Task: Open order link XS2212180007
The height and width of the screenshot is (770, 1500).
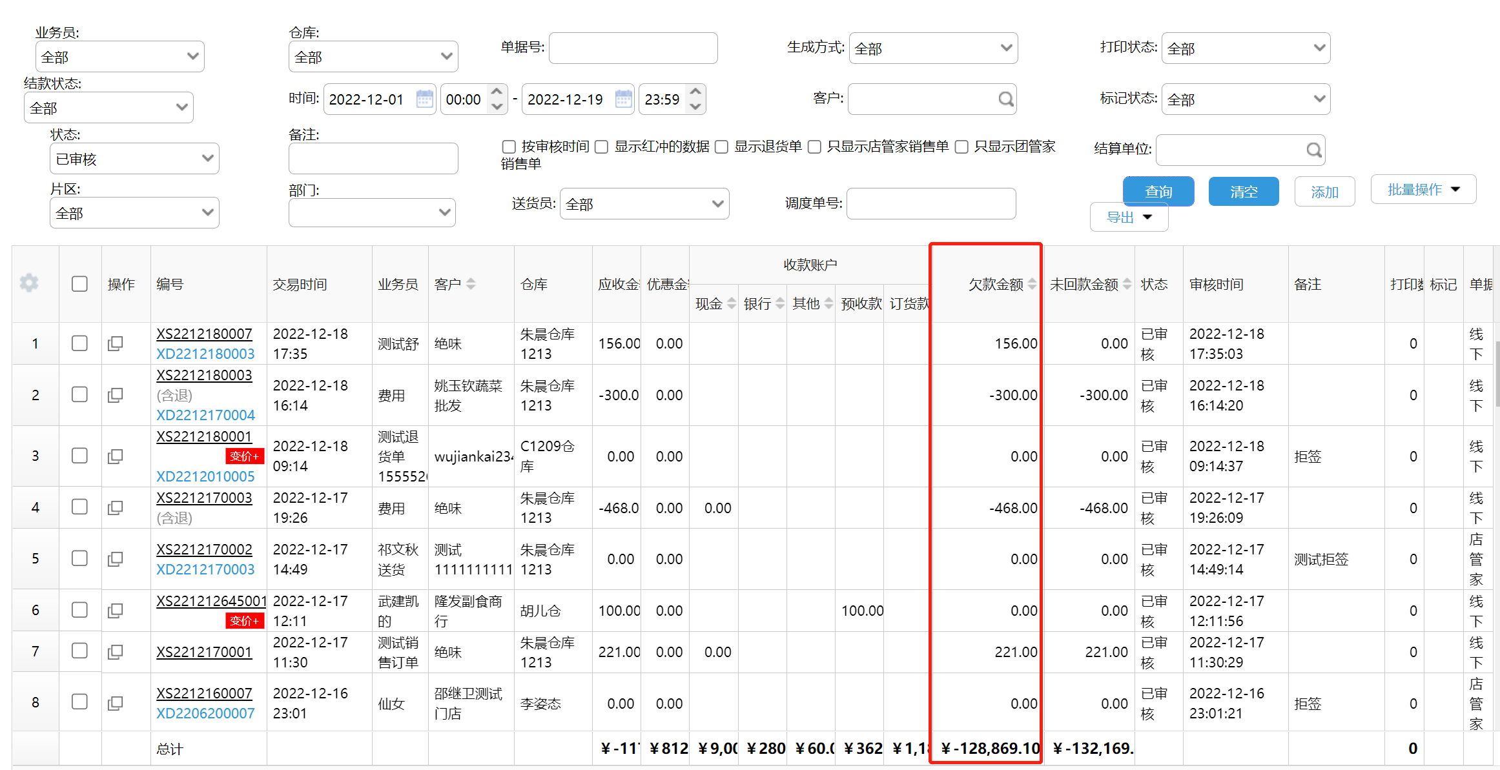Action: (204, 334)
